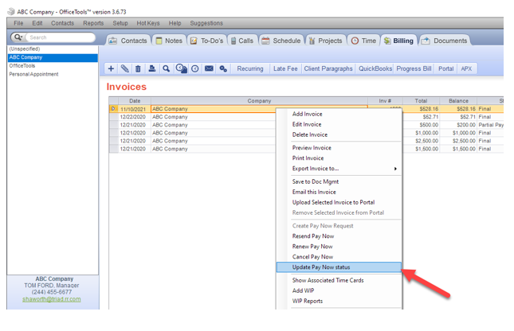
Task: Choose Edit Invoice from context menu
Action: 339,124
